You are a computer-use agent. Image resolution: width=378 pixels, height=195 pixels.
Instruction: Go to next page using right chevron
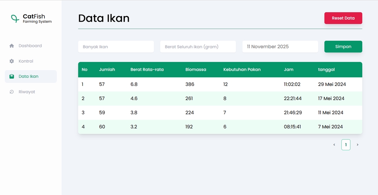358,145
